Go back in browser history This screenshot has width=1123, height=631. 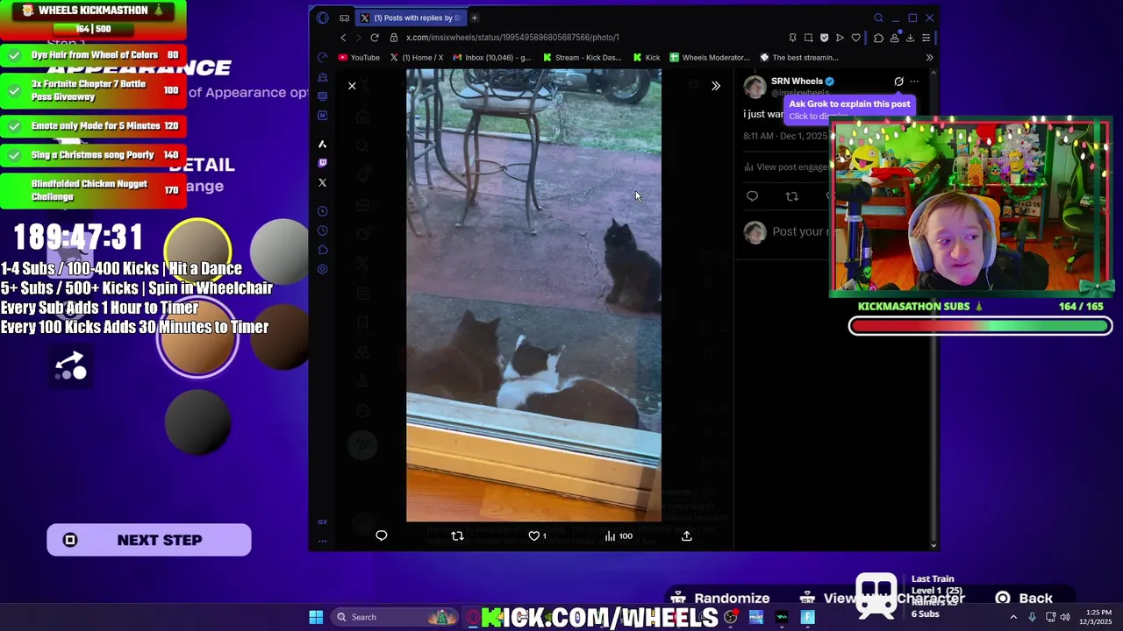click(343, 38)
